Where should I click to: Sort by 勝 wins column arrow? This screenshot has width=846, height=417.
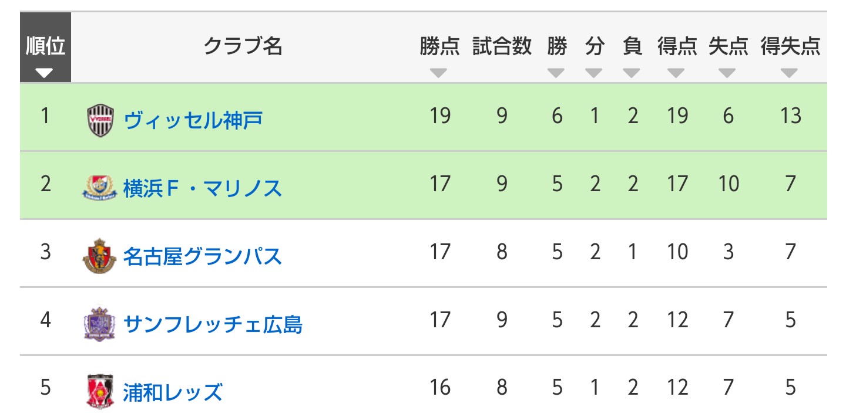point(556,73)
